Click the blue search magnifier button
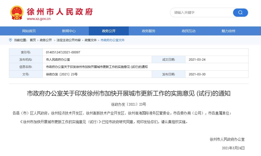 [240, 12]
